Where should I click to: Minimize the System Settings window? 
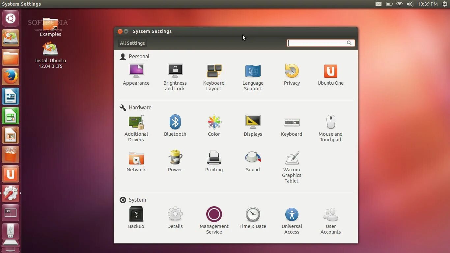click(x=126, y=31)
